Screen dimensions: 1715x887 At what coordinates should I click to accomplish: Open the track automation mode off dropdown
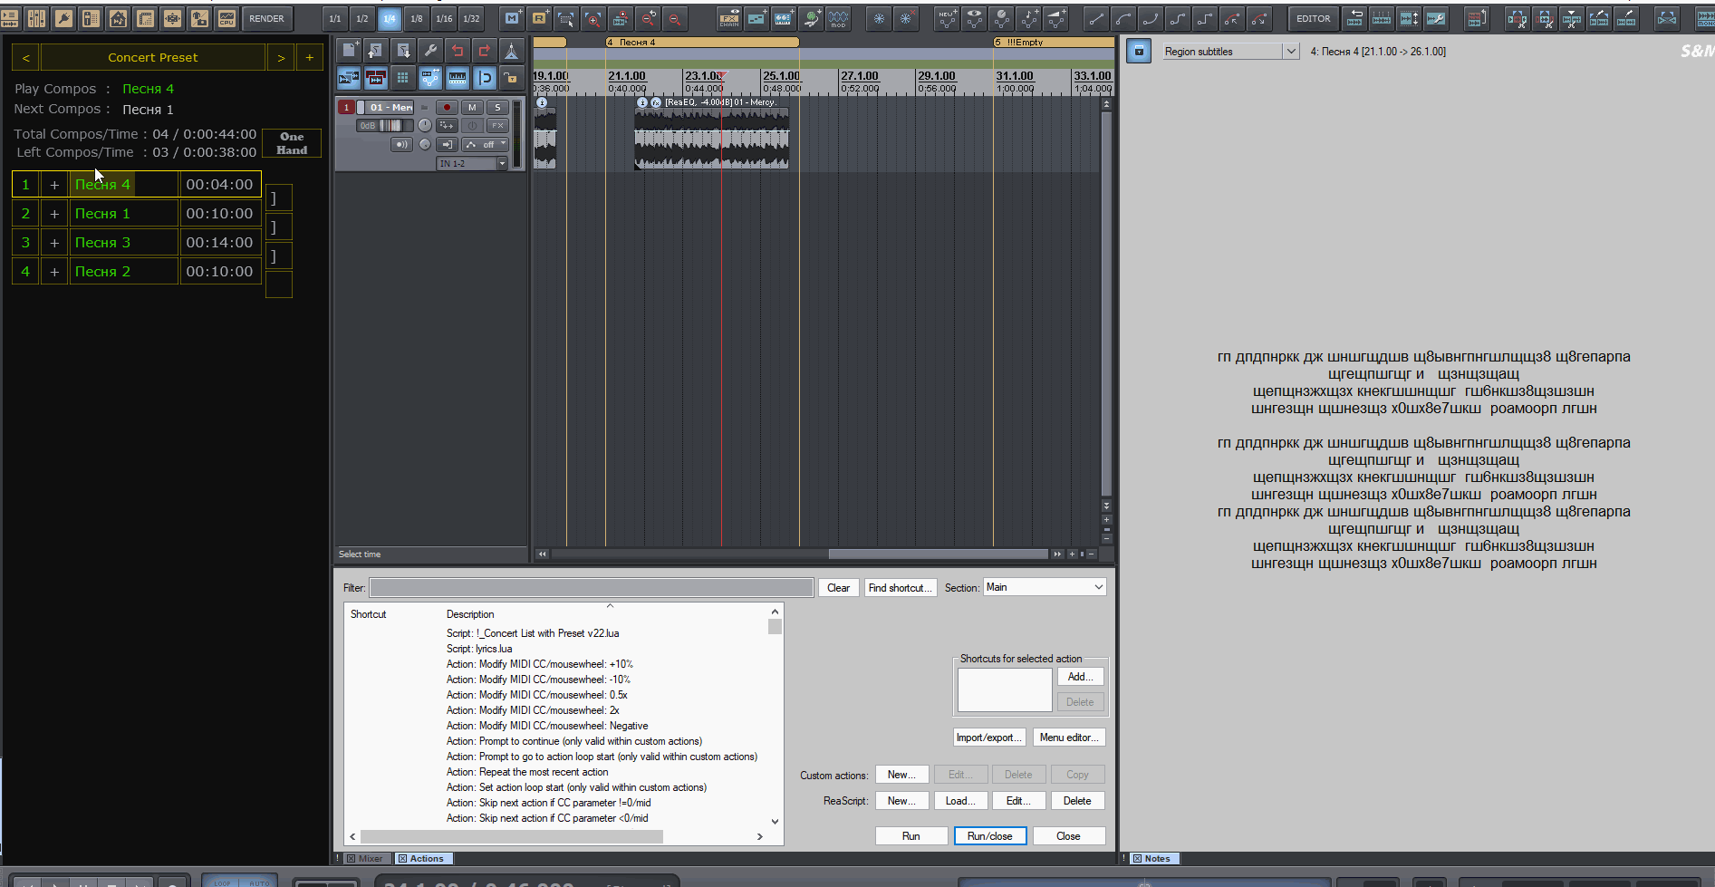point(486,144)
